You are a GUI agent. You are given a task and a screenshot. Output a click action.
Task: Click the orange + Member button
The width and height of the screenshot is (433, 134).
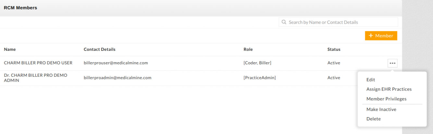point(381,36)
